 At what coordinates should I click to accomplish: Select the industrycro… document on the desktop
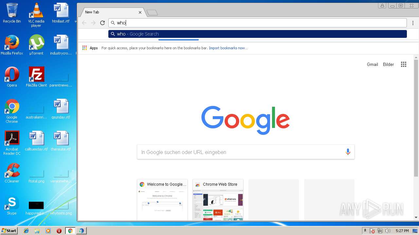point(61,45)
